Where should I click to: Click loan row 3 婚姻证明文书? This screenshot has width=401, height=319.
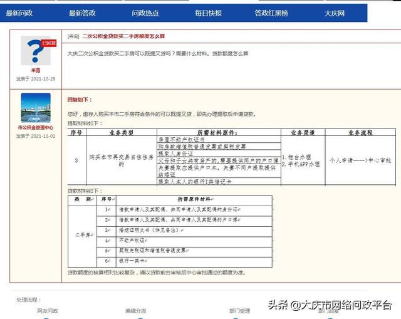click(194, 230)
